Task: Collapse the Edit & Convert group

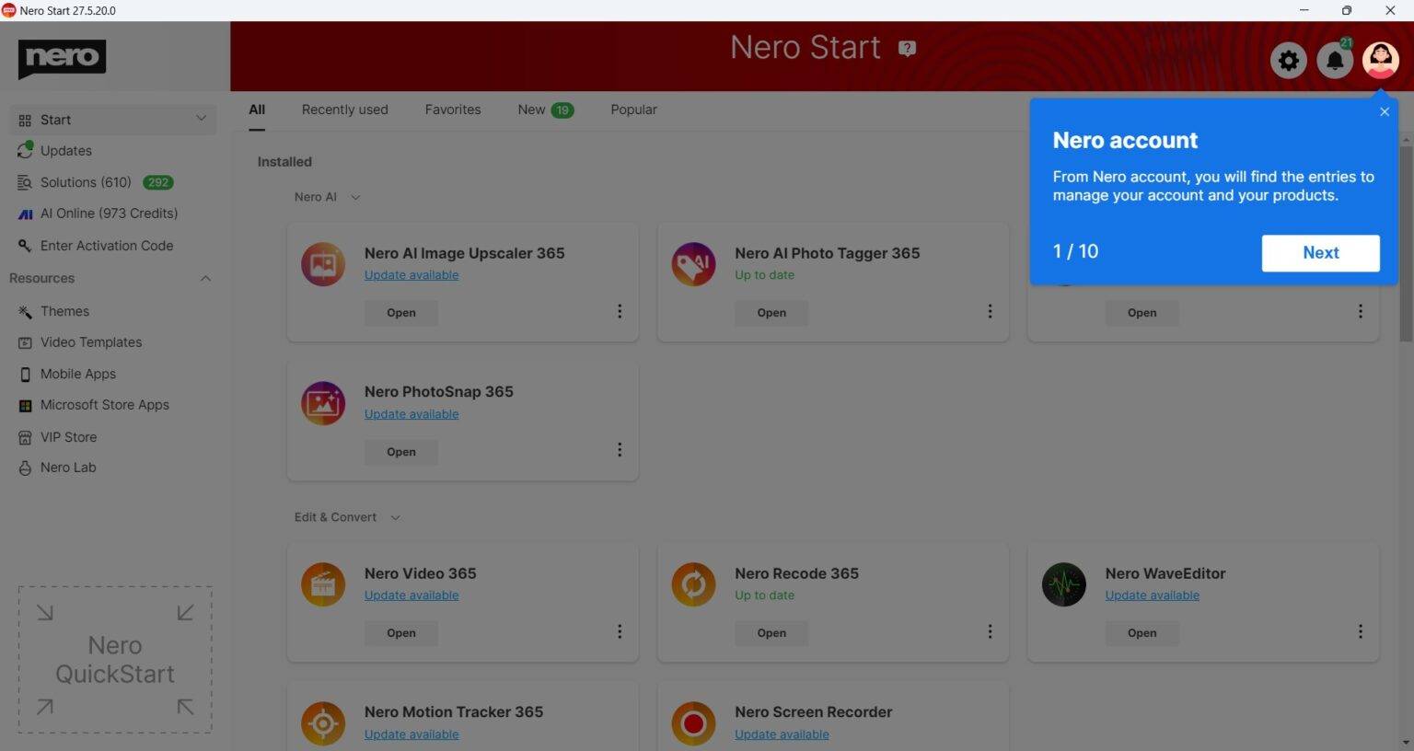Action: [x=395, y=517]
